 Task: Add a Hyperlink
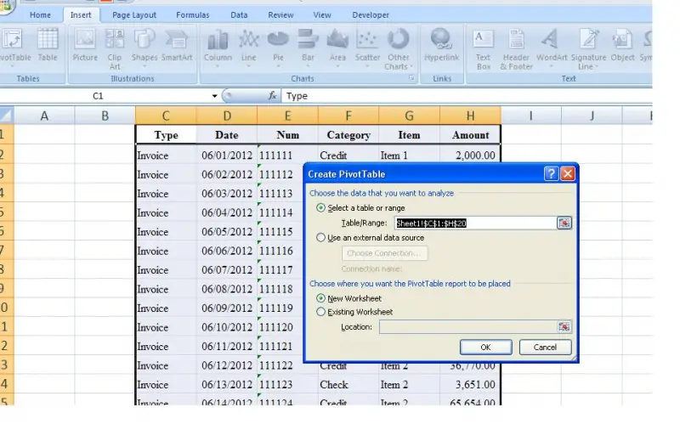tap(441, 45)
